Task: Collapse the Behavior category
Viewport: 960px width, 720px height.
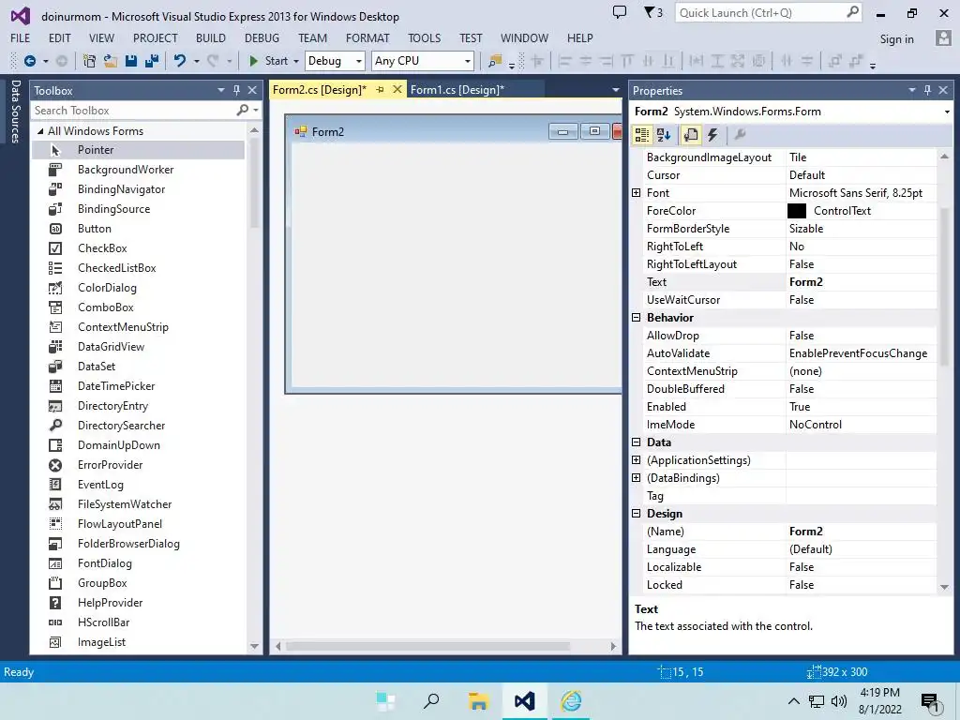Action: (x=637, y=318)
